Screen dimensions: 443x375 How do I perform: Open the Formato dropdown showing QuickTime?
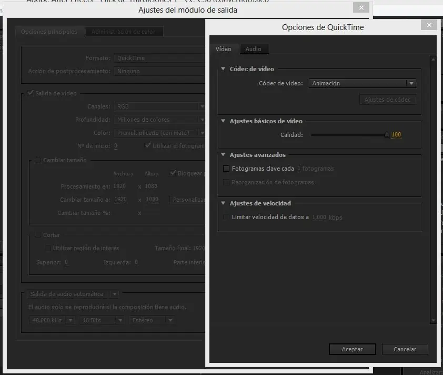[159, 58]
